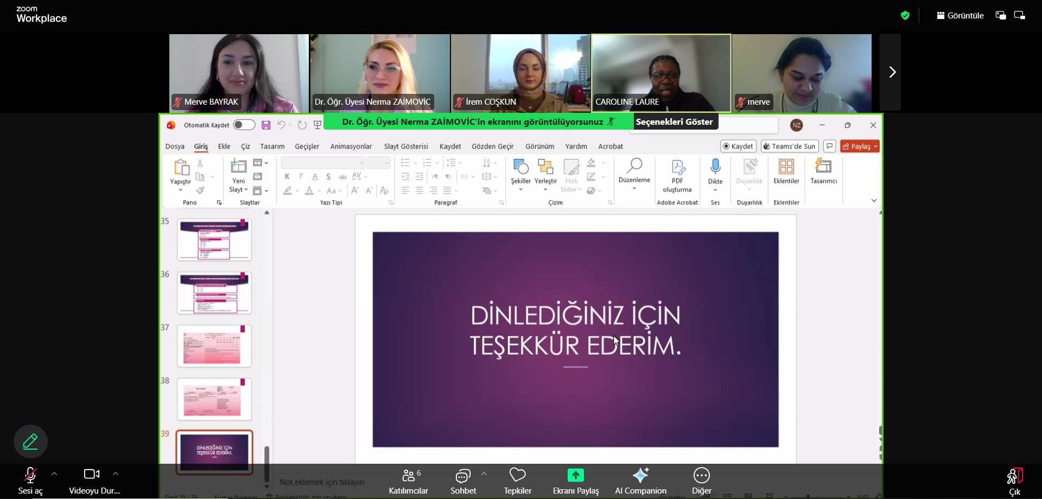The image size is (1042, 499).
Task: Open Eklentiler add-ins icon
Action: click(786, 167)
